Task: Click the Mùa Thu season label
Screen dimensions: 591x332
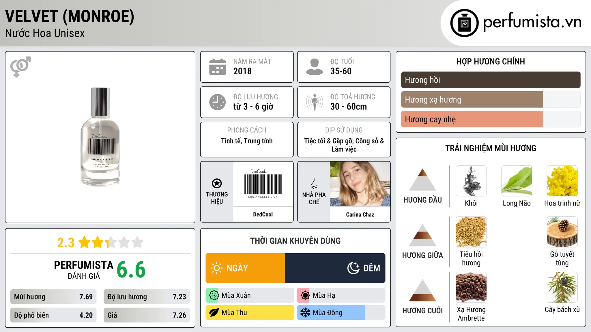Action: [x=234, y=313]
